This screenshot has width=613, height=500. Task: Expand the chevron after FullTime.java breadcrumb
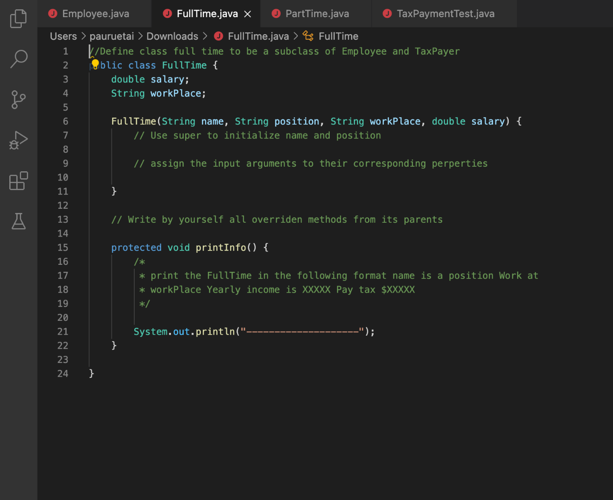pyautogui.click(x=295, y=36)
